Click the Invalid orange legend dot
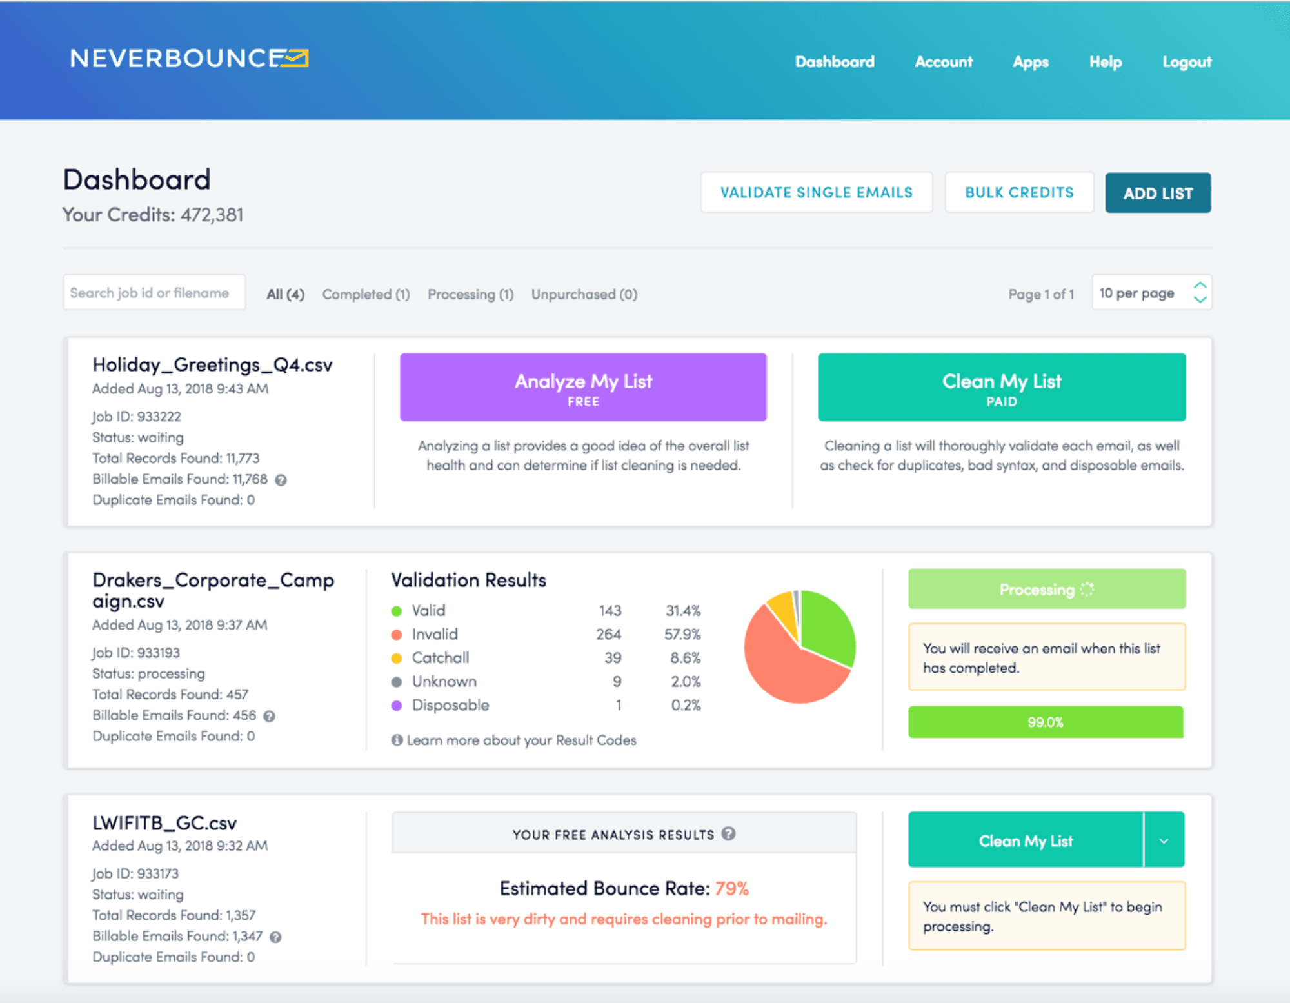1290x1003 pixels. click(397, 635)
